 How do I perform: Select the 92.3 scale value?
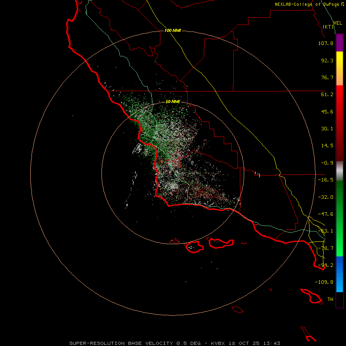click(x=327, y=60)
